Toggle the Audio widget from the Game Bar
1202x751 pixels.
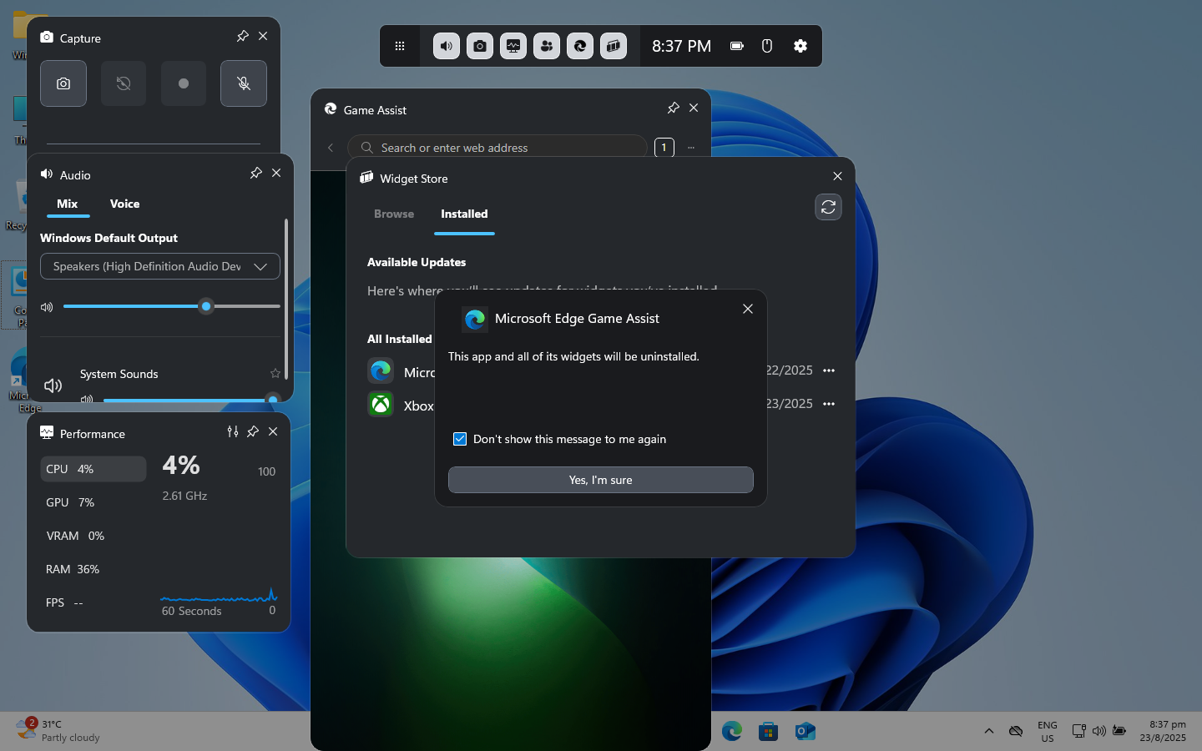click(447, 46)
